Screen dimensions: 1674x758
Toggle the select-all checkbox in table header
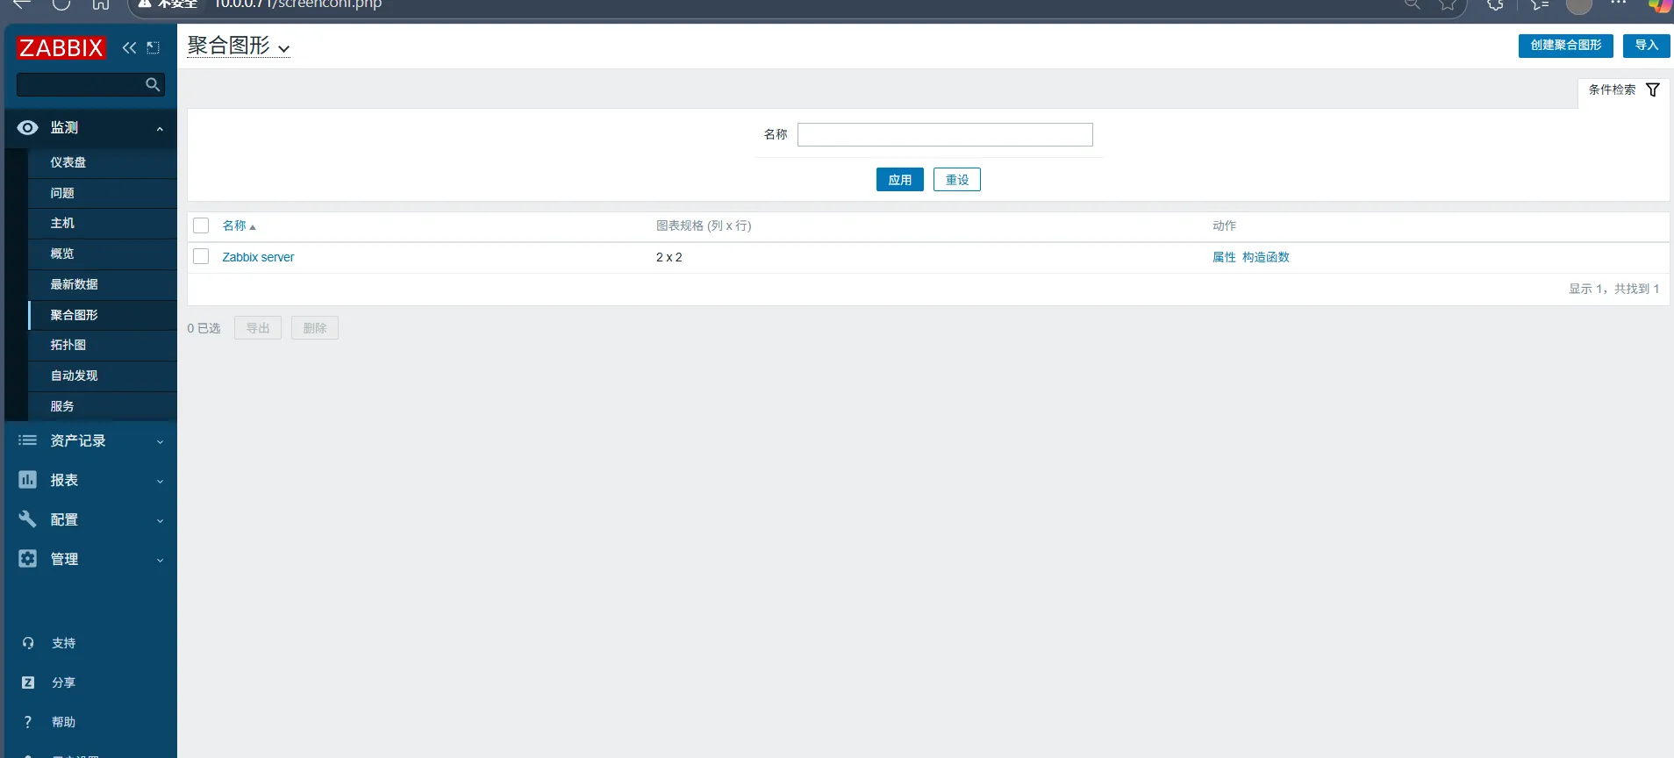click(201, 226)
